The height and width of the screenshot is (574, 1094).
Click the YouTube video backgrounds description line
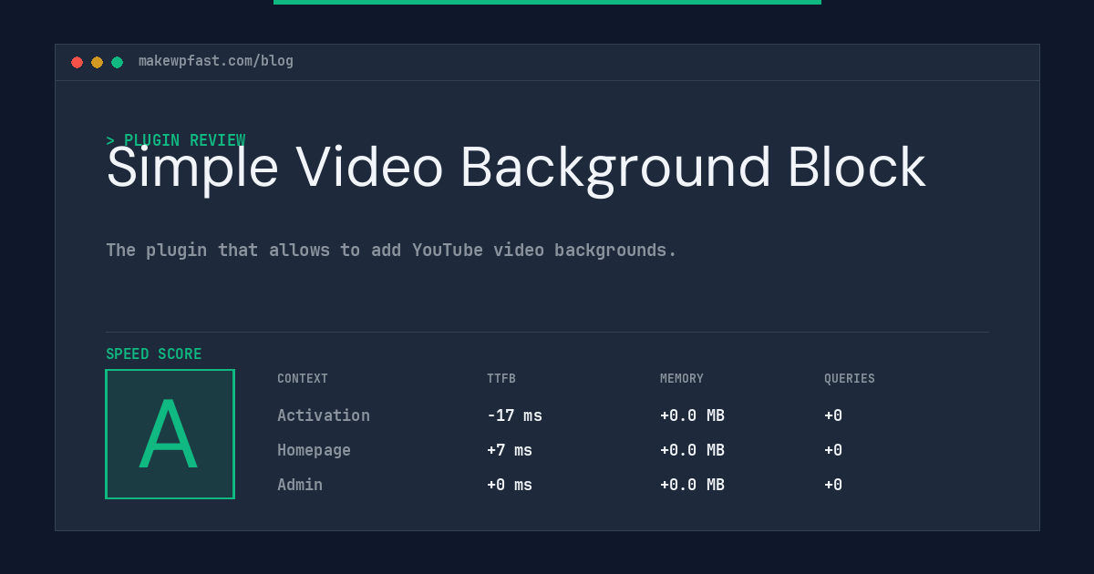391,250
